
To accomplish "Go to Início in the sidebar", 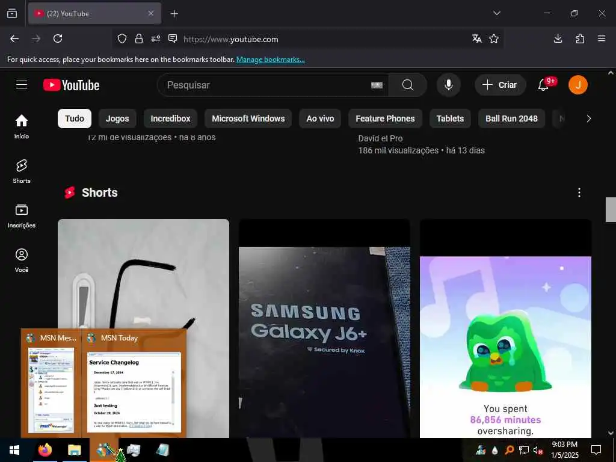I will coord(22,126).
